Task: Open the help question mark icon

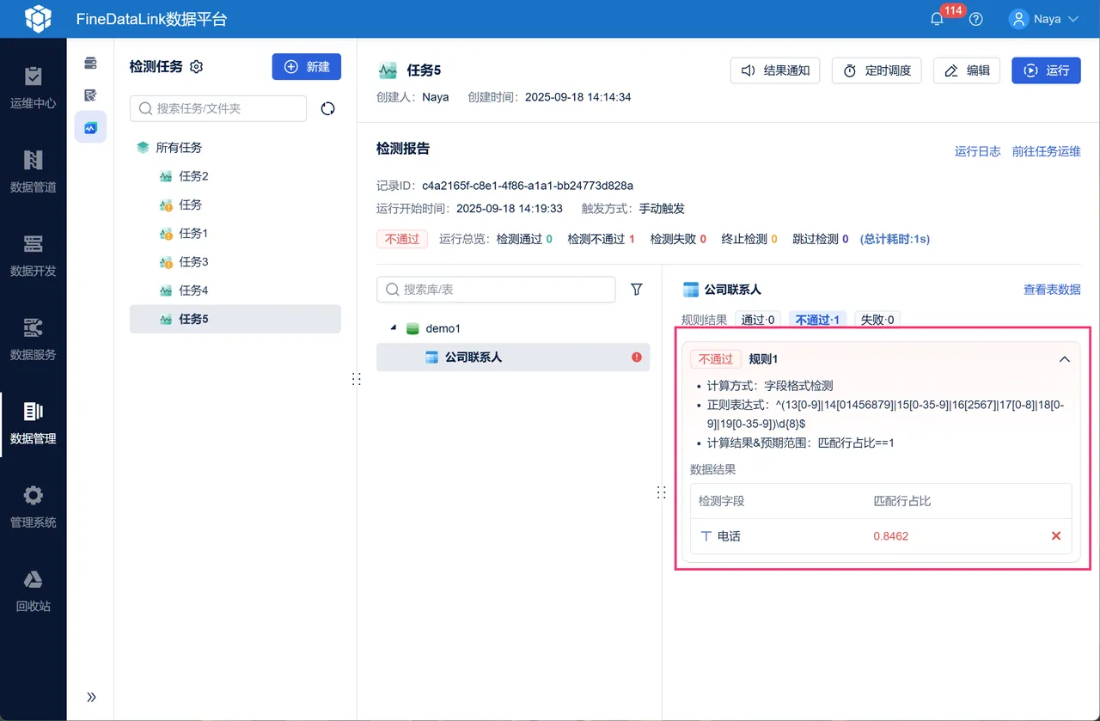Action: [975, 19]
